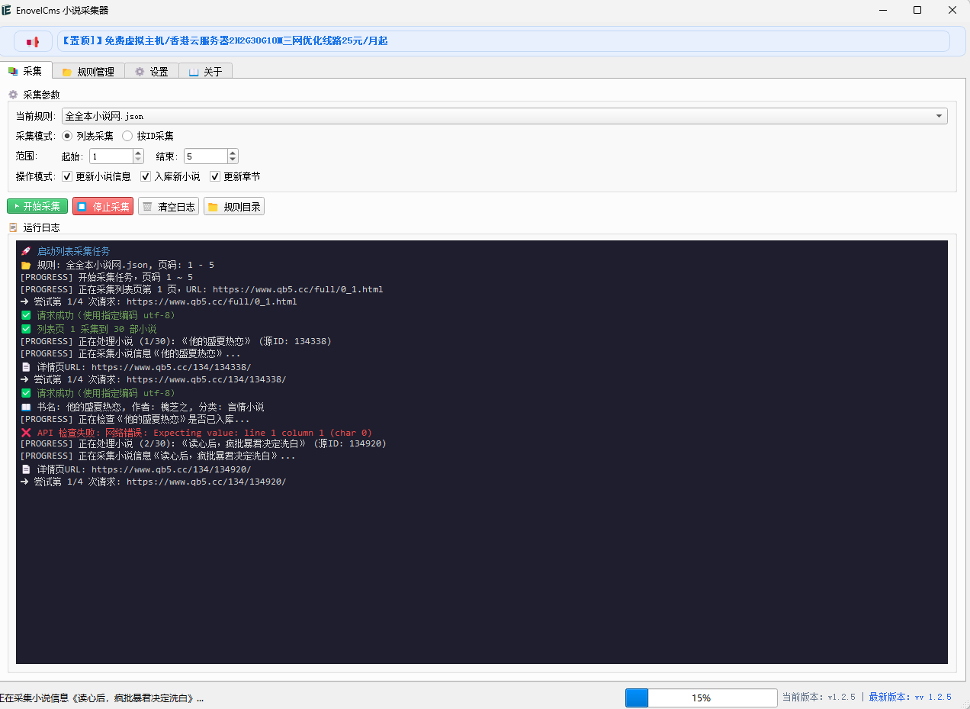
Task: Minimize the EnovelCms window
Action: point(882,10)
